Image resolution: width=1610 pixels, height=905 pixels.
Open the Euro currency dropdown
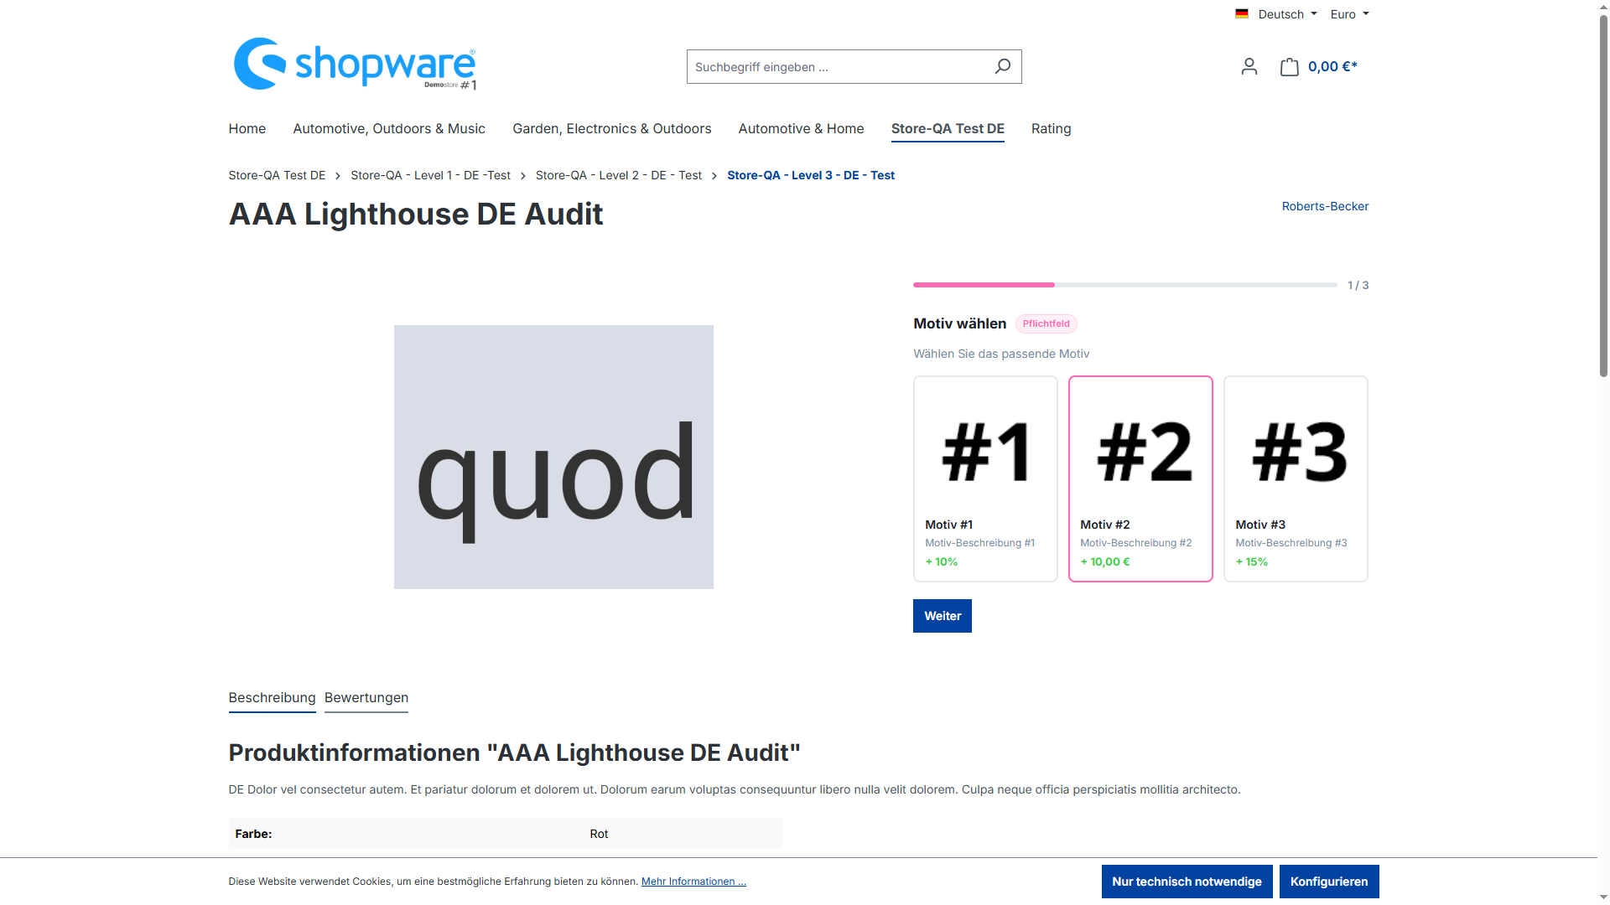[x=1349, y=14]
